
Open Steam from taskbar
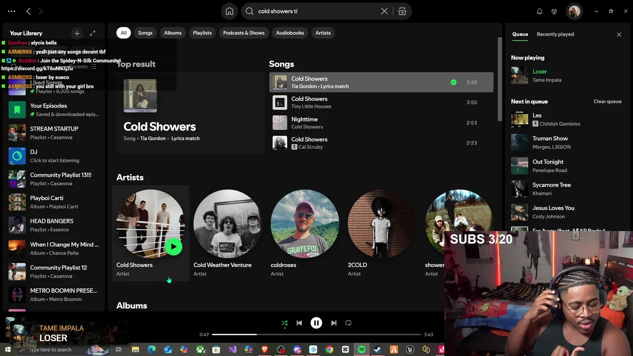(x=377, y=350)
